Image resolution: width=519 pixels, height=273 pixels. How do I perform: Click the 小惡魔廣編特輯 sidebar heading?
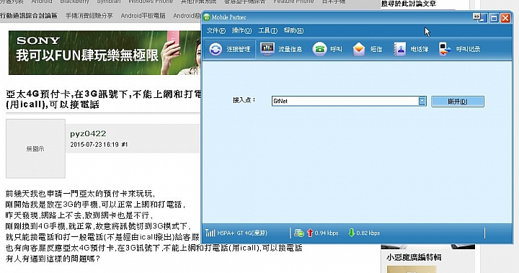pos(414,257)
